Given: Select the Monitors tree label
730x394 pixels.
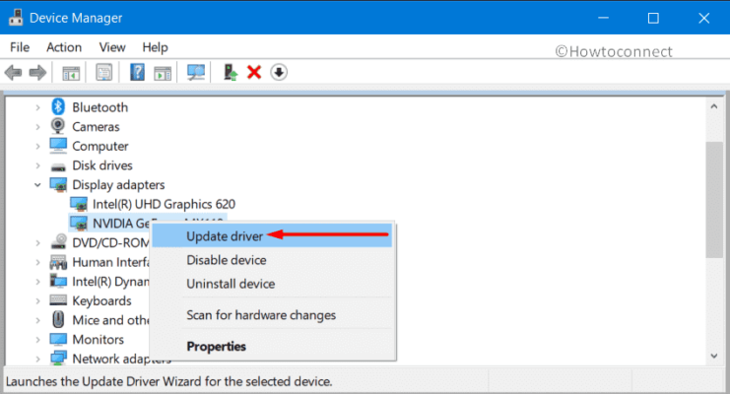Looking at the screenshot, I should 98,340.
